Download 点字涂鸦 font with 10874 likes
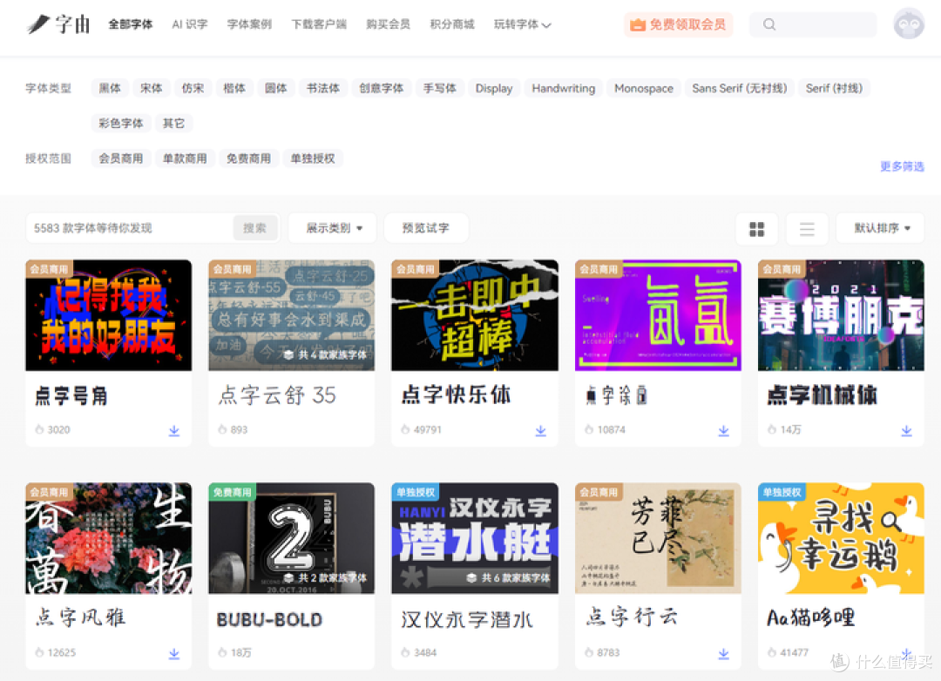Viewport: 941px width, 681px height. click(724, 430)
